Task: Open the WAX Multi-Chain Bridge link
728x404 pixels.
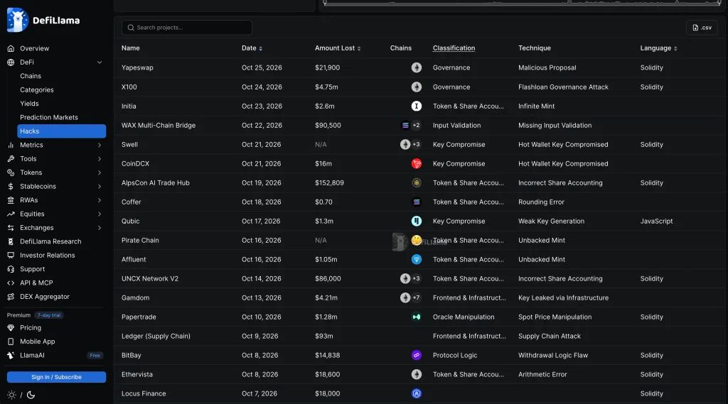Action: click(159, 125)
